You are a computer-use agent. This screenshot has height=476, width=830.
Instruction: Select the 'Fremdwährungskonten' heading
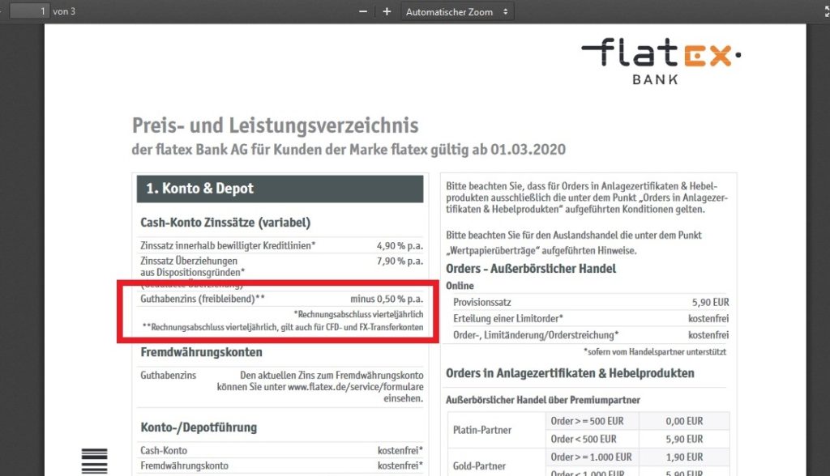pyautogui.click(x=201, y=352)
